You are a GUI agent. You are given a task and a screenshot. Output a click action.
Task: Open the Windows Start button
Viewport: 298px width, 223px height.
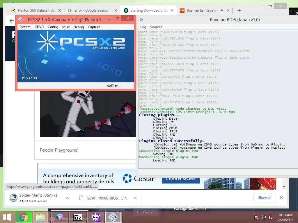7,217
